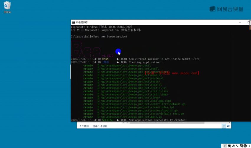This screenshot has height=148, width=251.
Task: Click the WARN log line about $GOPATH/src
Action: click(136, 59)
